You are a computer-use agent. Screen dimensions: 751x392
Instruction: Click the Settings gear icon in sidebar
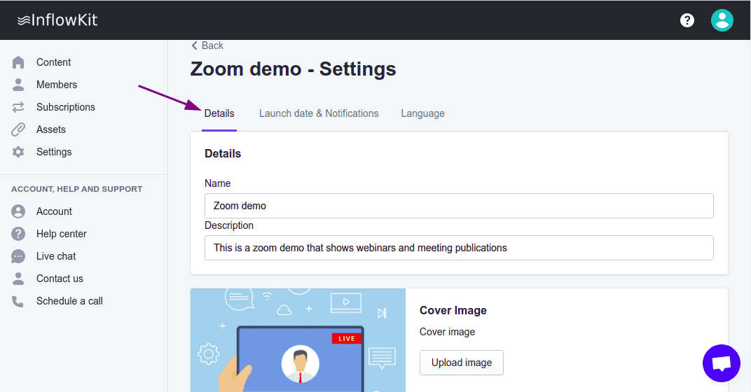click(19, 152)
